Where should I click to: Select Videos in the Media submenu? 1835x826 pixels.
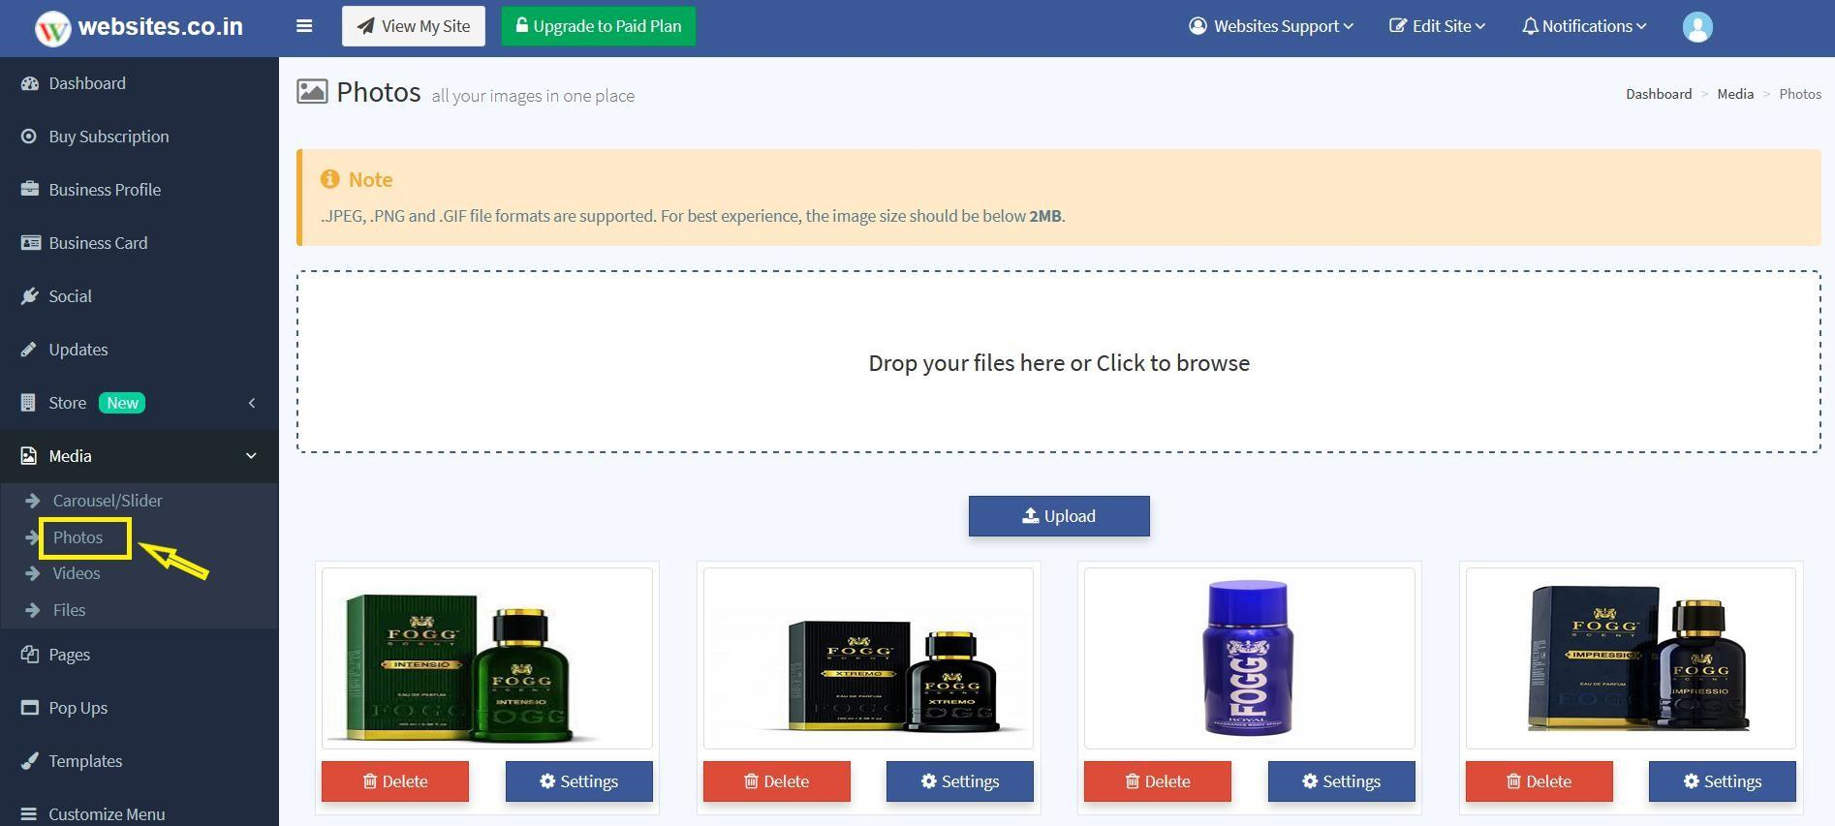(77, 573)
